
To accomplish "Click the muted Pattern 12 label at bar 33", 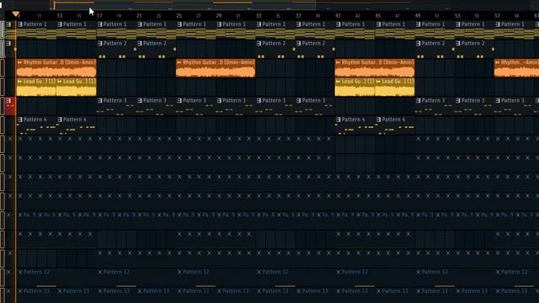I will (275, 272).
